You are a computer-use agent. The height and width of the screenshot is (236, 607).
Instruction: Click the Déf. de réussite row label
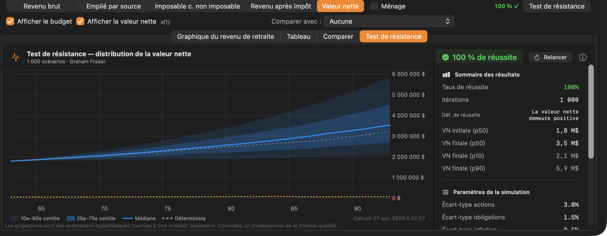click(x=461, y=115)
